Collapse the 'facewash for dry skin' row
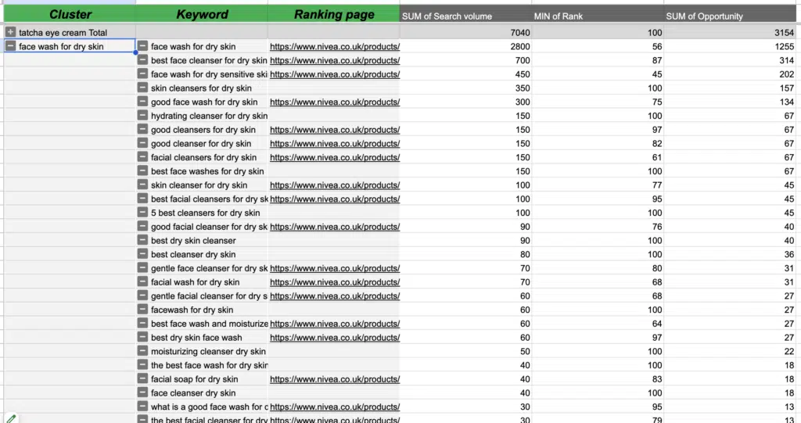The height and width of the screenshot is (423, 801). click(142, 310)
